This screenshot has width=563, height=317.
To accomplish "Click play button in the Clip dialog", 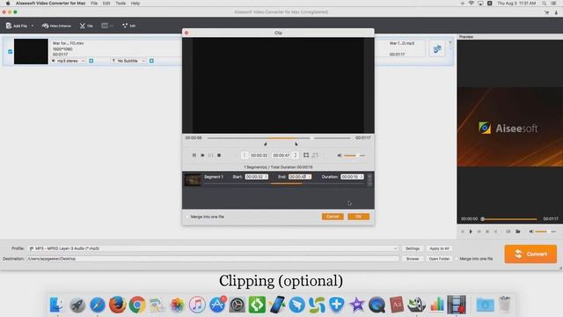I will [x=202, y=155].
